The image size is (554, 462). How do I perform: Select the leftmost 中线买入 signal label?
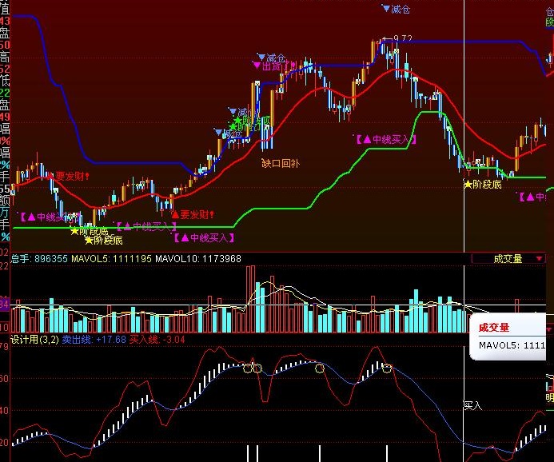pyautogui.click(x=50, y=217)
